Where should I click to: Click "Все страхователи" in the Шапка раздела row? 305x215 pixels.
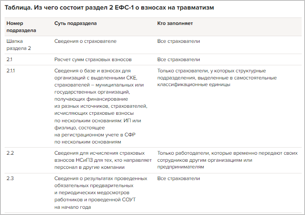coord(178,41)
